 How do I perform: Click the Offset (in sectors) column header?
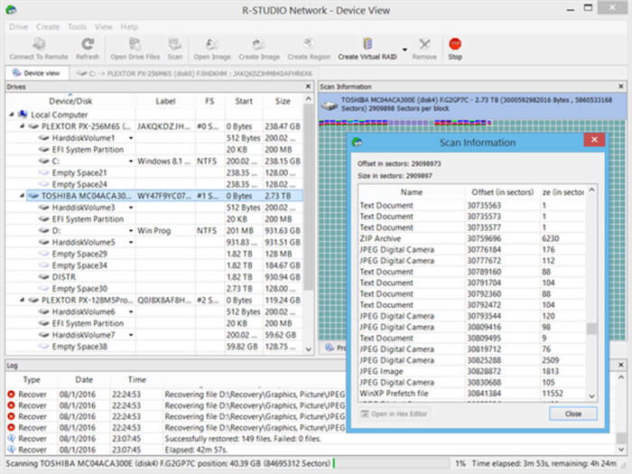[502, 192]
